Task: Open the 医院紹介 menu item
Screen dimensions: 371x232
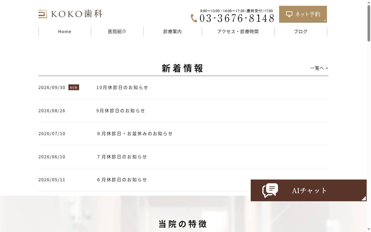Action: [x=117, y=32]
